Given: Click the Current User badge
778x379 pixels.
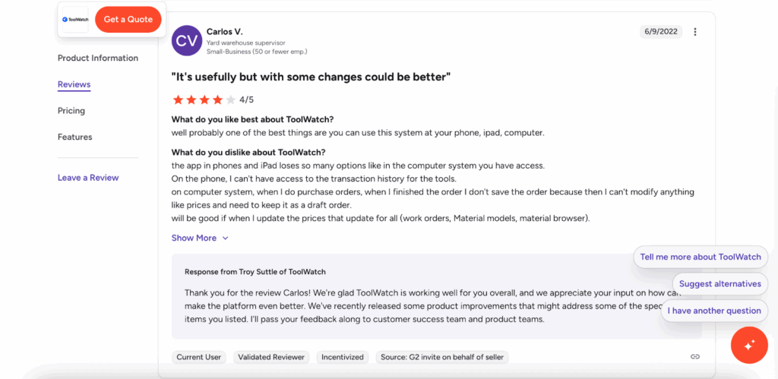Looking at the screenshot, I should tap(199, 357).
